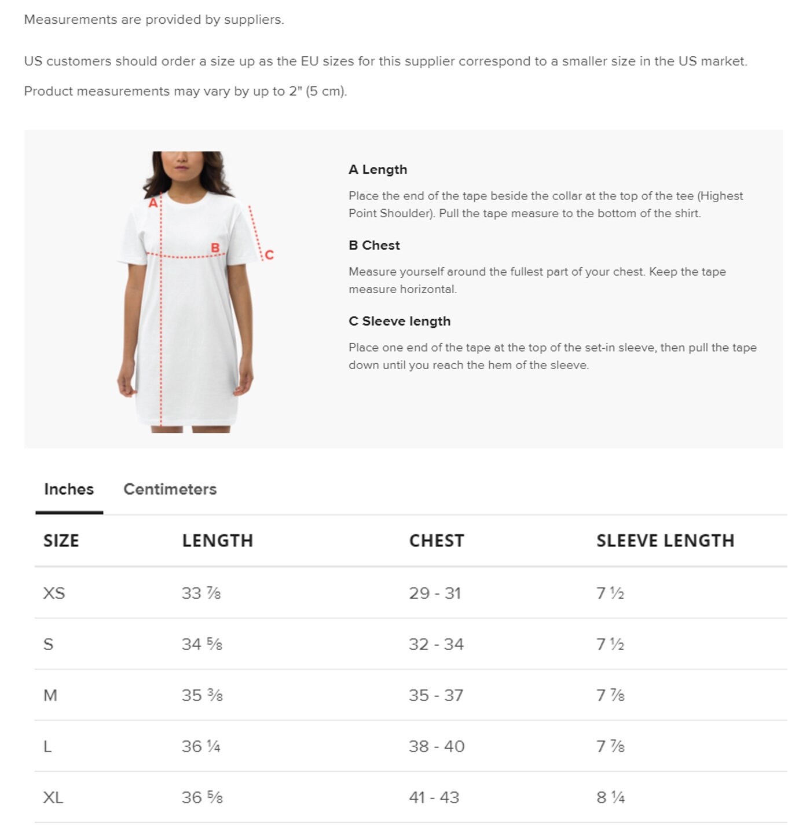Select the Inches tab
810x839 pixels.
tap(69, 489)
